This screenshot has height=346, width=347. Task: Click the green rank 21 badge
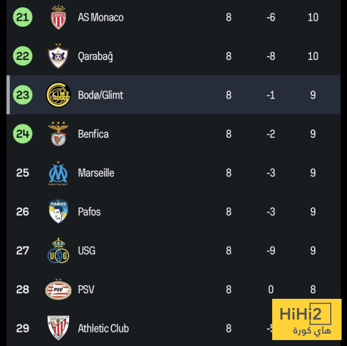23,17
